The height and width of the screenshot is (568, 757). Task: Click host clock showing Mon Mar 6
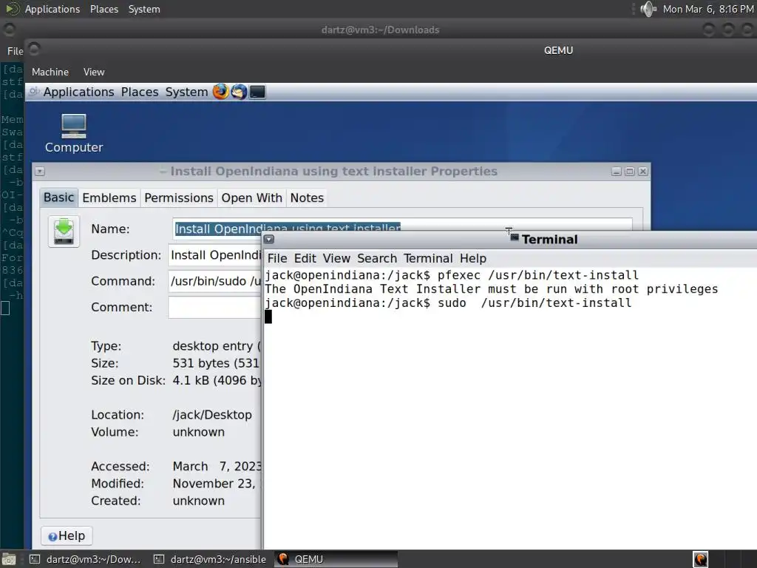[708, 9]
